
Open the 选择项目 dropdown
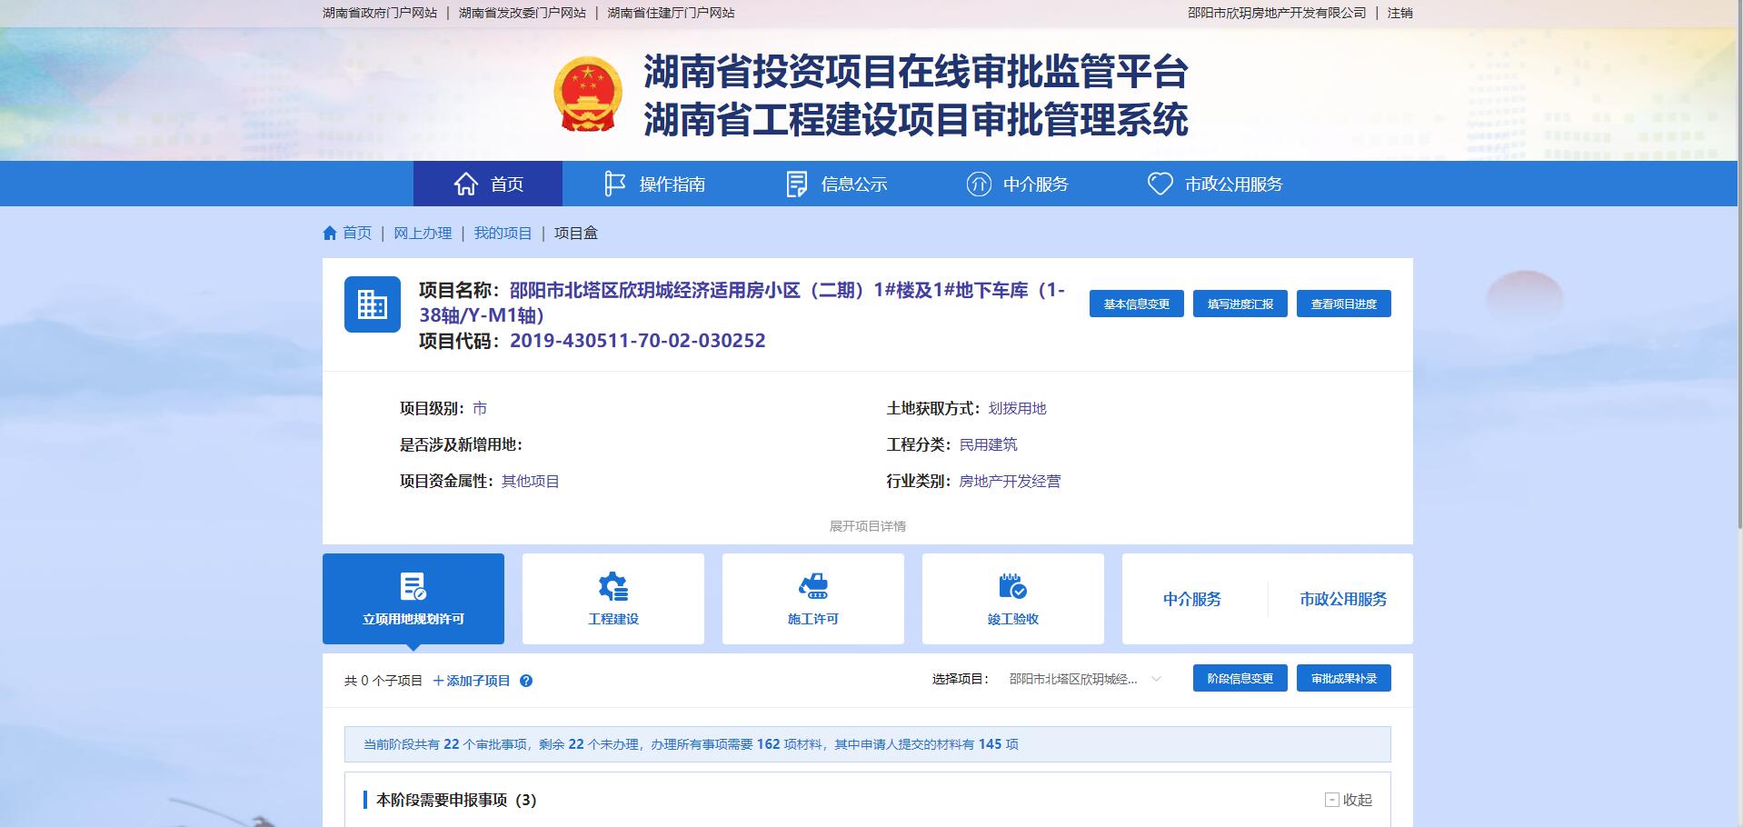[x=1084, y=679]
